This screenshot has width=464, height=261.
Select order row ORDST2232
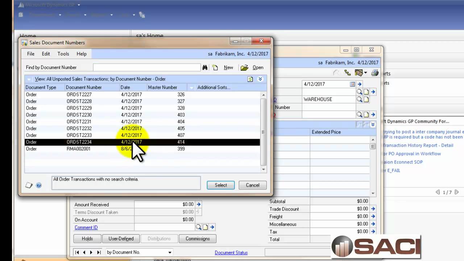coord(142,128)
